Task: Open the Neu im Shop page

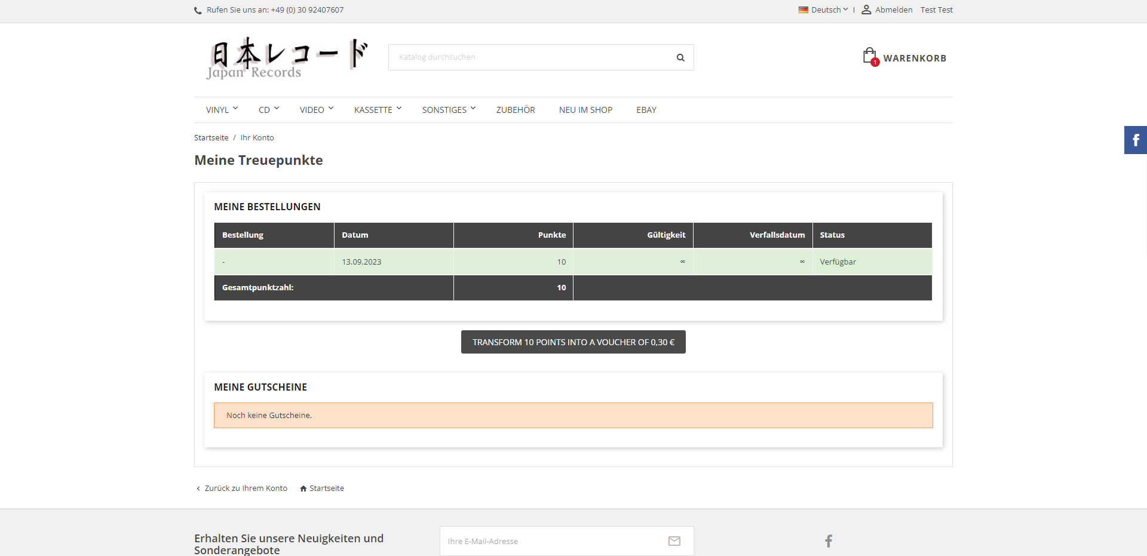Action: tap(586, 110)
